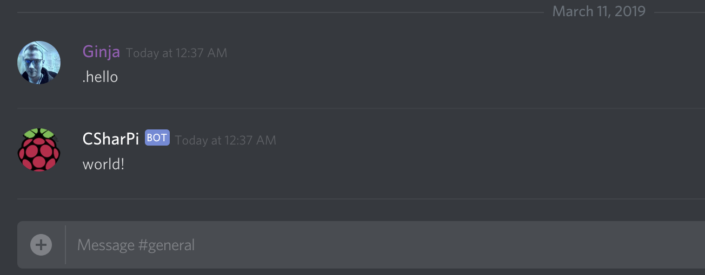Click empty space right of the .hello message
Image resolution: width=705 pixels, height=275 pixels.
(411, 77)
